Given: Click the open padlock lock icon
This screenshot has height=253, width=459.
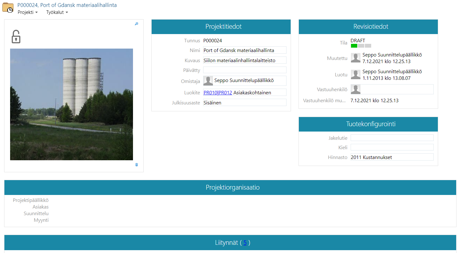Looking at the screenshot, I should [16, 37].
